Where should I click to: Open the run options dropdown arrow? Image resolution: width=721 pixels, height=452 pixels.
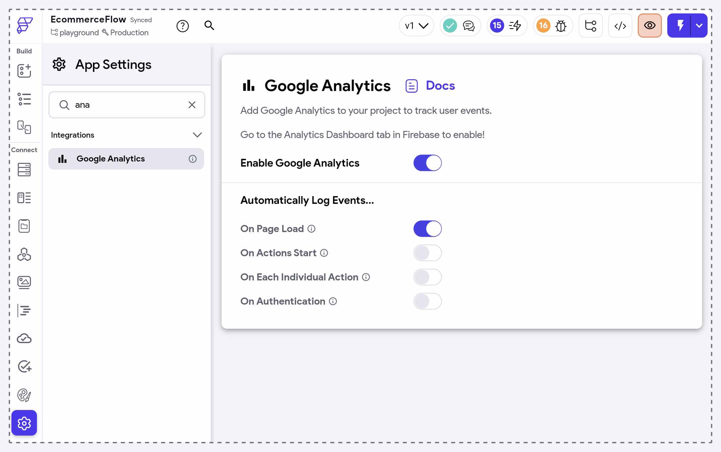(699, 26)
